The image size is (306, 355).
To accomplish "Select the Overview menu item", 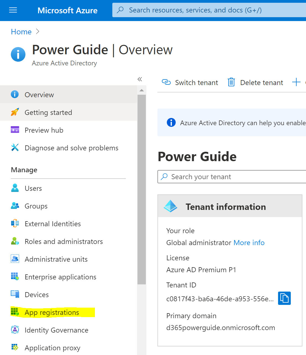I will (x=68, y=94).
